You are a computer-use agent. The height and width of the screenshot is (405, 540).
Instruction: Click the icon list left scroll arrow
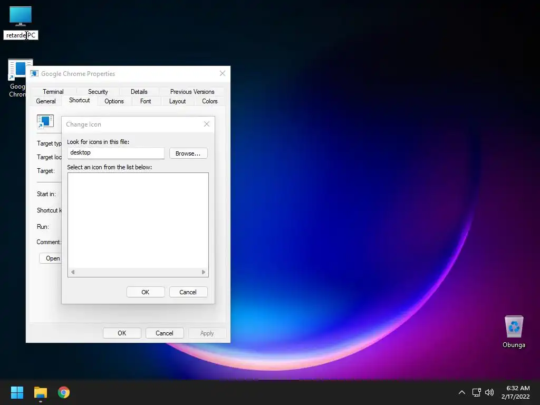tap(73, 272)
